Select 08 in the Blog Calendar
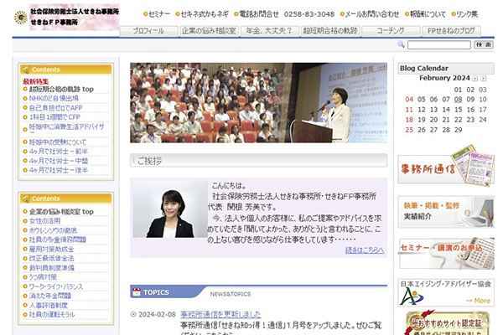This screenshot has width=503, height=335. point(458,99)
